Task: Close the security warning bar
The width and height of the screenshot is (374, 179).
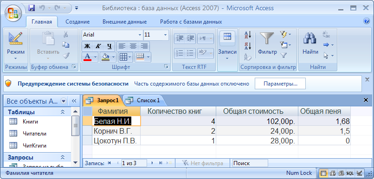Action: point(367,80)
